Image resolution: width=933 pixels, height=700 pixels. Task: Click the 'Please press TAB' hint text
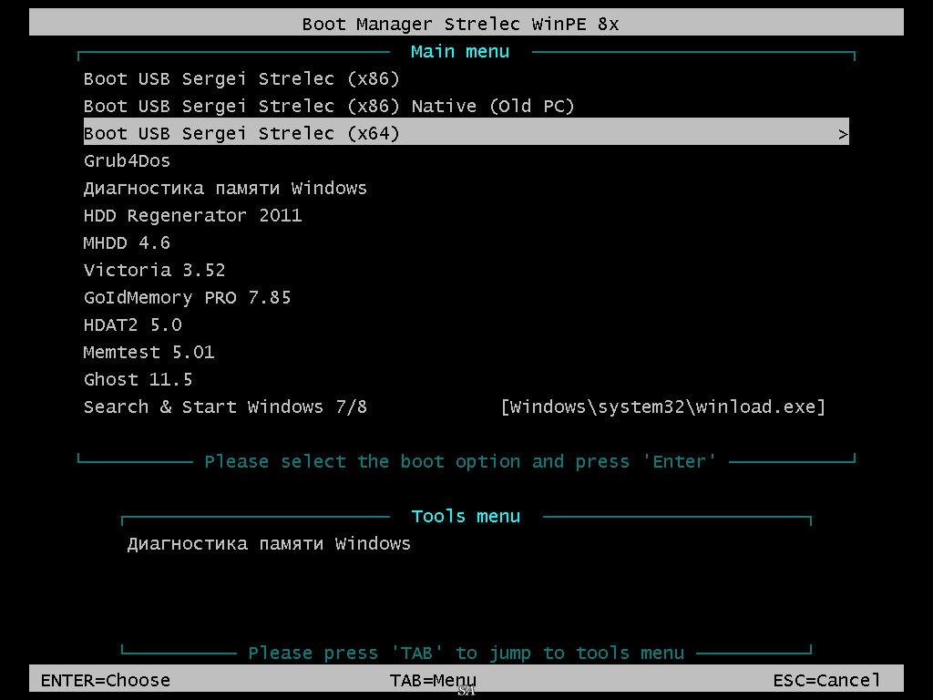point(466,653)
